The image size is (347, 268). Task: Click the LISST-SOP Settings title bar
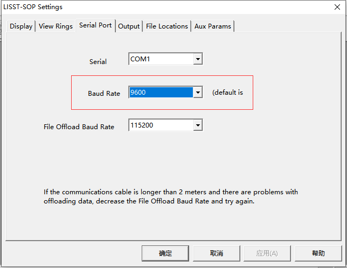pyautogui.click(x=162, y=7)
